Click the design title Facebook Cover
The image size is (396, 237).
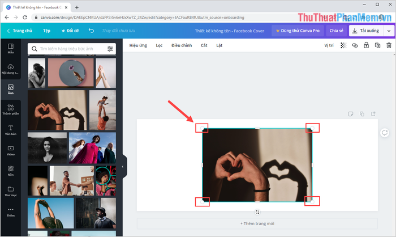pyautogui.click(x=229, y=31)
